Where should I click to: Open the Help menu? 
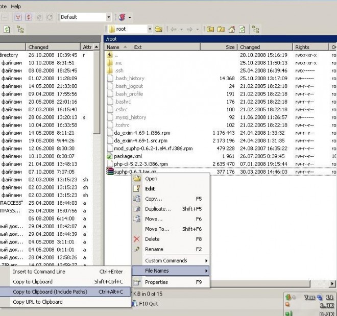point(16,6)
